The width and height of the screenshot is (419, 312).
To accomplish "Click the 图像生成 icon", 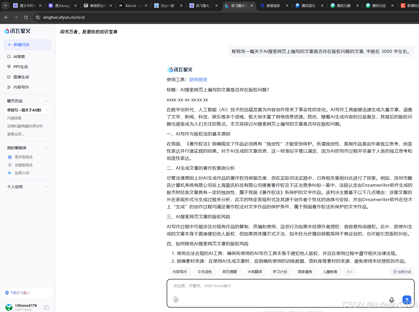I will click(9, 77).
